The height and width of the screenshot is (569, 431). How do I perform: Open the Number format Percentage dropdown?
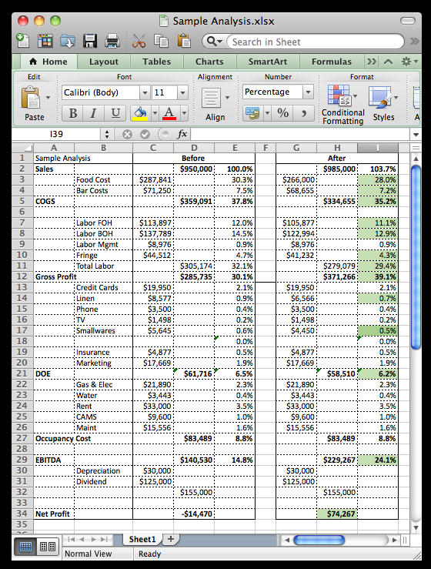point(308,92)
